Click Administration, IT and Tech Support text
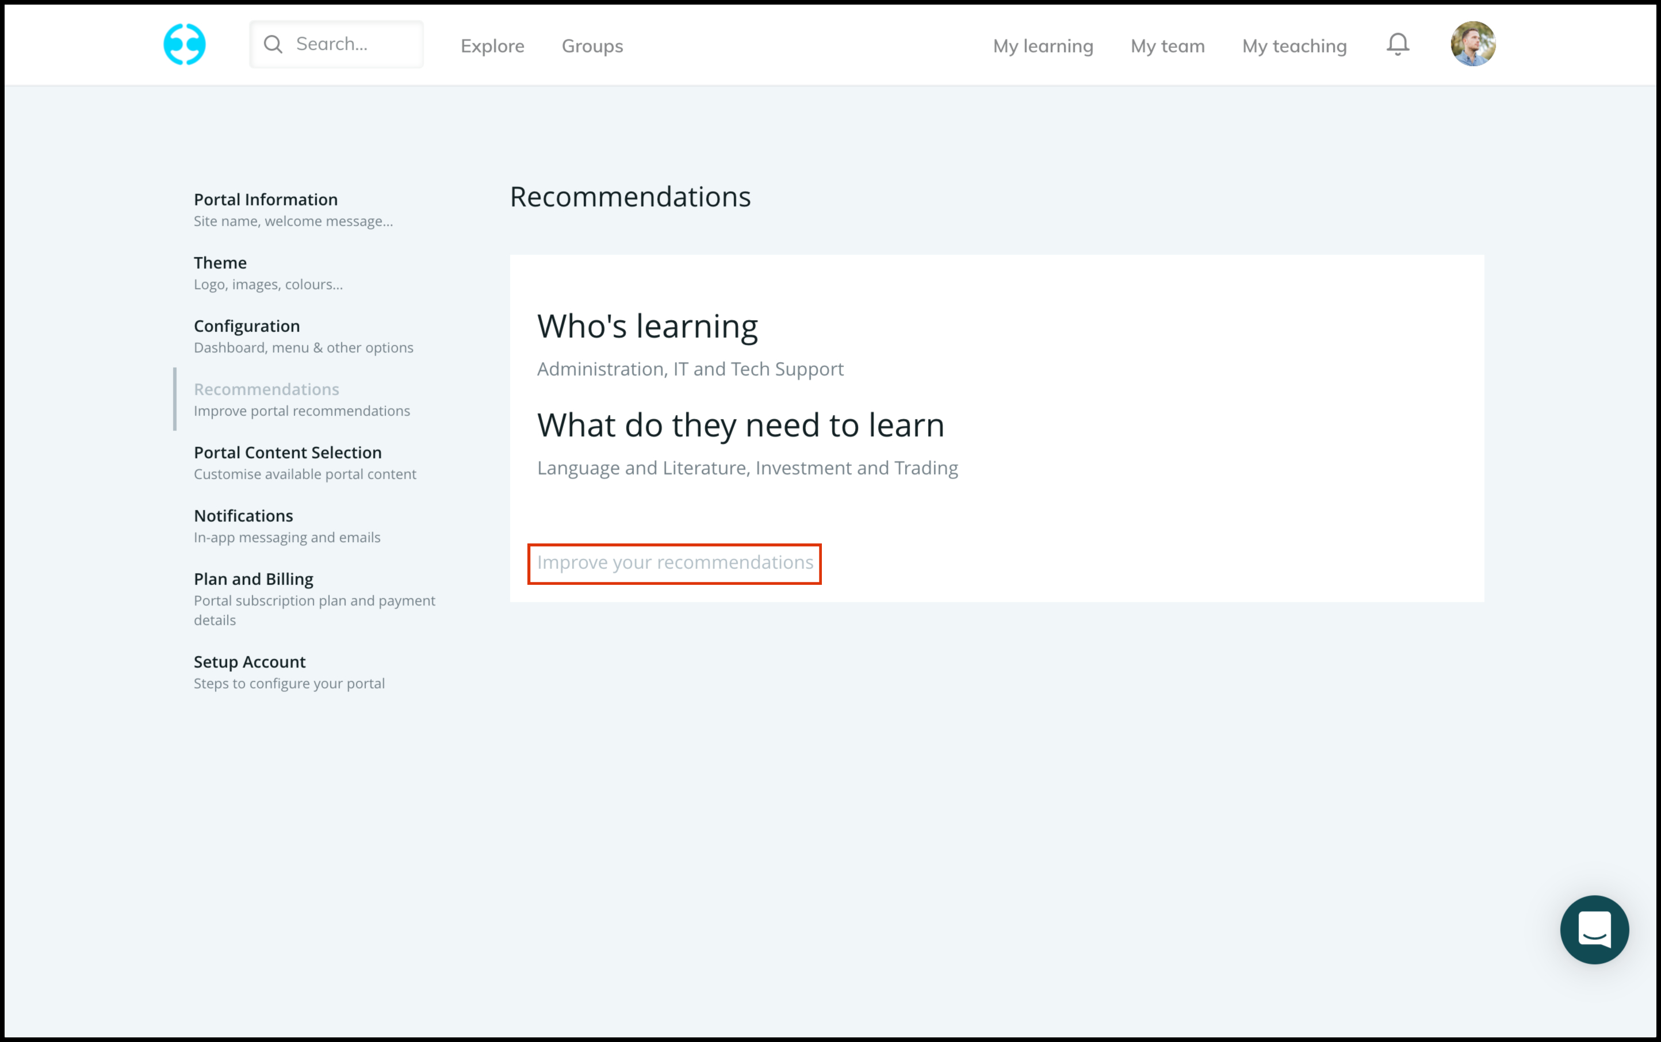This screenshot has height=1042, width=1661. tap(690, 369)
